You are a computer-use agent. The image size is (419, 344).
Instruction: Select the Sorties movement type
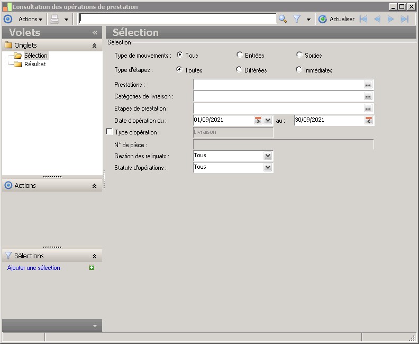tap(299, 55)
